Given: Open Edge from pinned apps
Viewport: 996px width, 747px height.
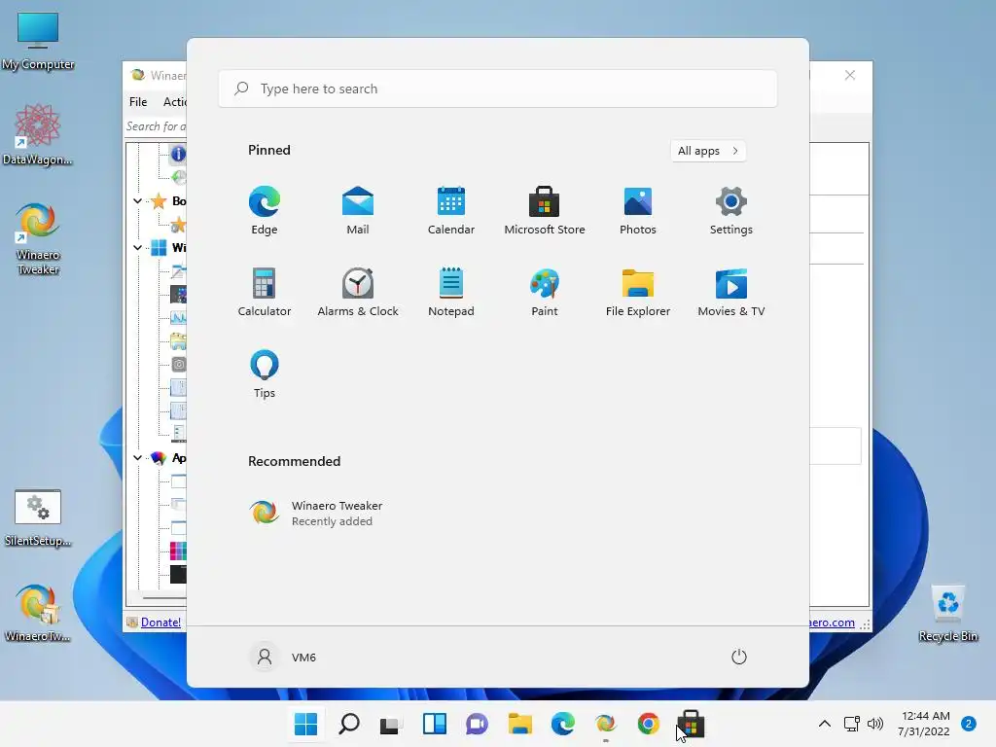Looking at the screenshot, I should click(265, 210).
